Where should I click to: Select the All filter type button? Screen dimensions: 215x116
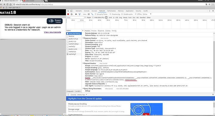click(x=106, y=18)
